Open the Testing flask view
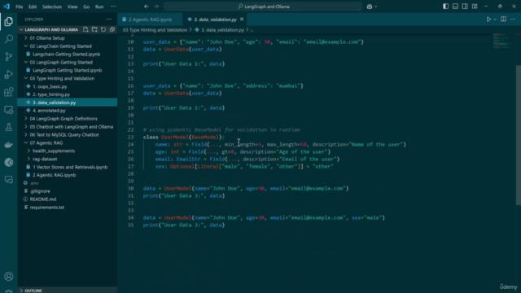 (9, 127)
